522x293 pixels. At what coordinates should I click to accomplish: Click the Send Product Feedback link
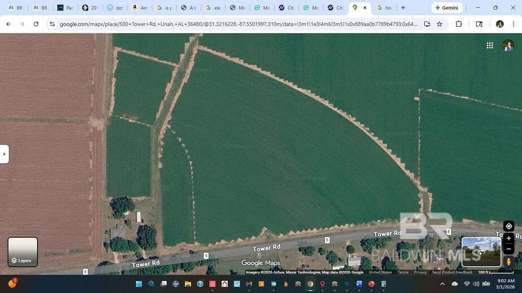452,272
